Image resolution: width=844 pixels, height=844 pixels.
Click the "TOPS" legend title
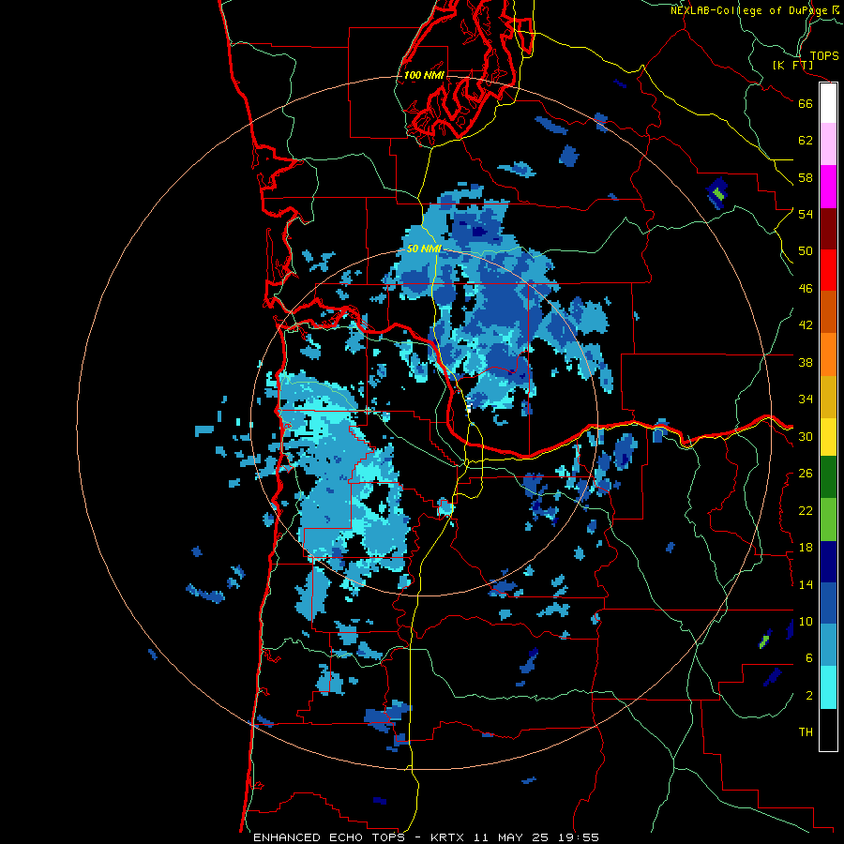[x=824, y=56]
